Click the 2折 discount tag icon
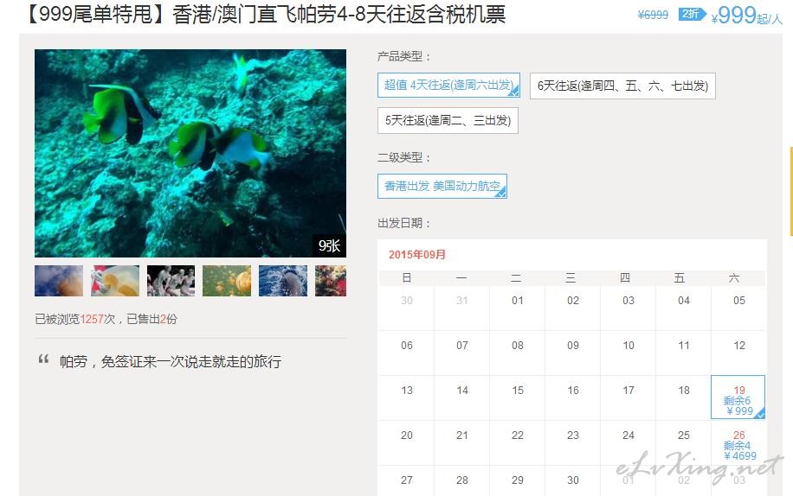The width and height of the screenshot is (793, 496). tap(692, 14)
